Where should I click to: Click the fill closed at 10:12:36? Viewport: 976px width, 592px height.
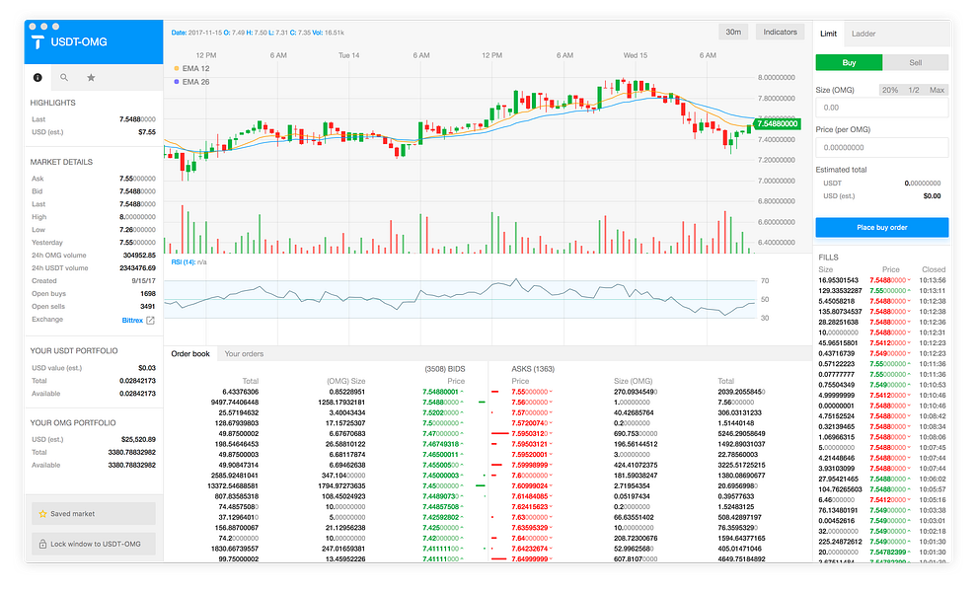(x=933, y=323)
